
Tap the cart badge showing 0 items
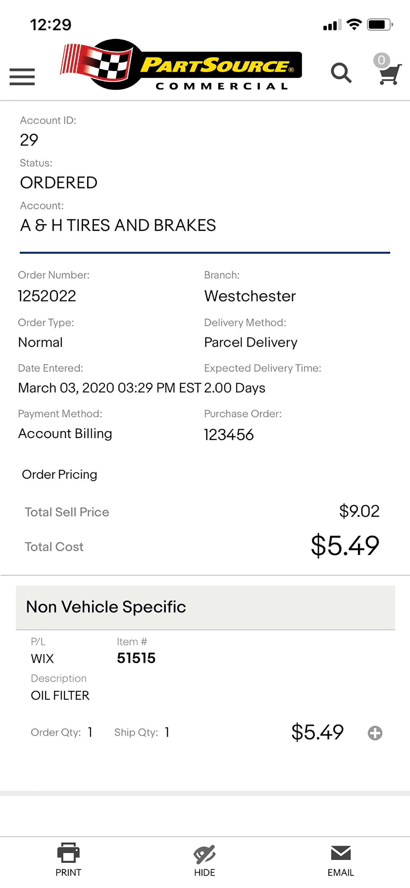381,60
